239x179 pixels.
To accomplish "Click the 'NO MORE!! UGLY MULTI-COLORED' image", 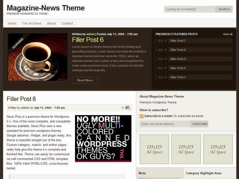I will (x=103, y=138).
